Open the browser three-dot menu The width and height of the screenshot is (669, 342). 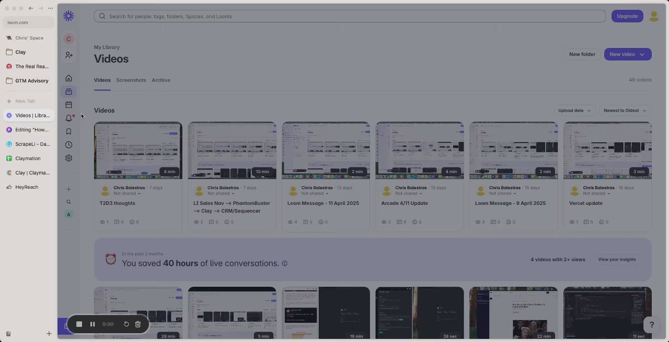50,8
